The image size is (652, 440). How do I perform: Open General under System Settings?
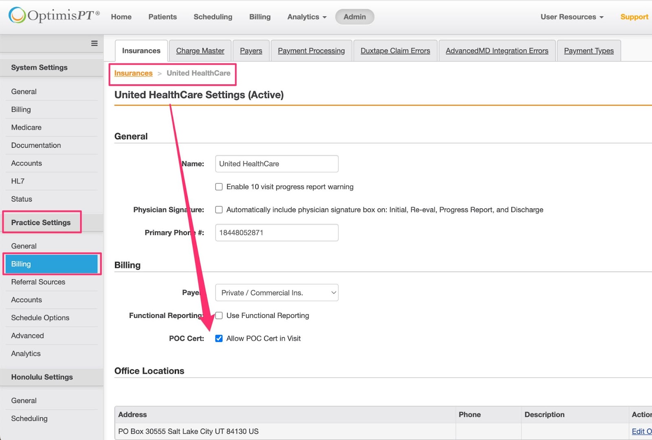(52, 92)
